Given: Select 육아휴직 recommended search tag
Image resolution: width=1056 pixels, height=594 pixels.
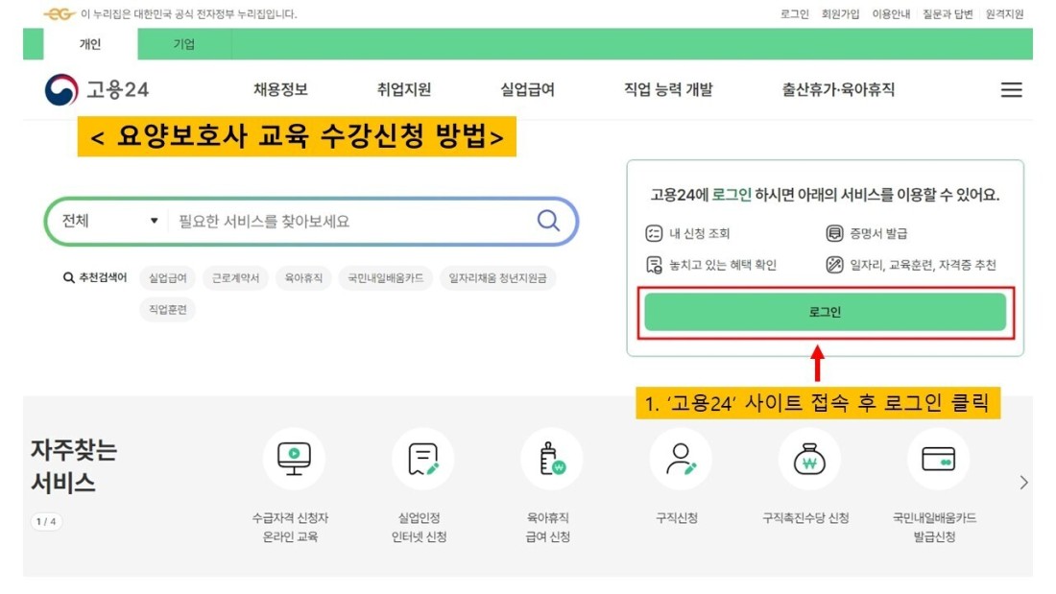Looking at the screenshot, I should 303,278.
